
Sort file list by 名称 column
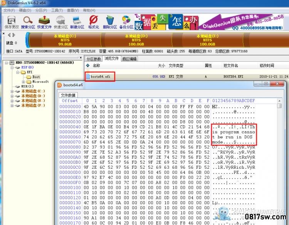96,65
